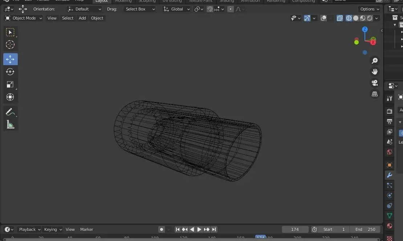Screen dimensions: 403x241
Task: Select the Rotate tool
Action: 10,72
